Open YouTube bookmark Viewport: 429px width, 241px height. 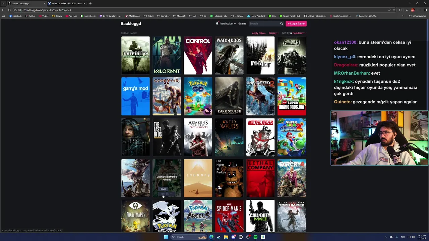tap(71, 16)
